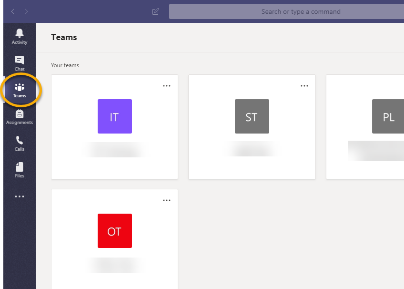Image resolution: width=404 pixels, height=289 pixels.
Task: Select the Teams icon in sidebar
Action: [19, 89]
